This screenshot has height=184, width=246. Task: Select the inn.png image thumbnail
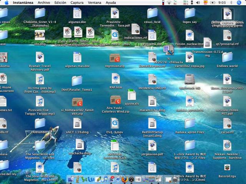pos(40,35)
